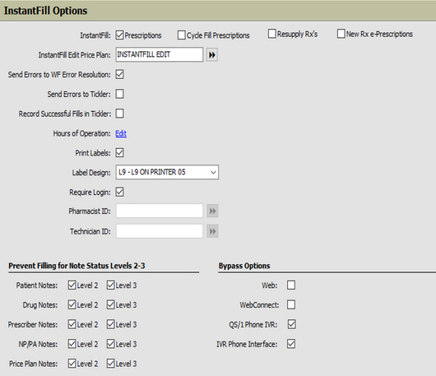Disable the Require Login checkbox
Viewport: 436px width, 376px height.
120,192
